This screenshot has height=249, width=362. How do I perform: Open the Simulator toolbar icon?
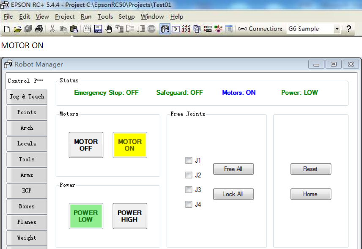218,29
